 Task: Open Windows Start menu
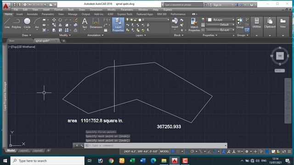[5, 161]
